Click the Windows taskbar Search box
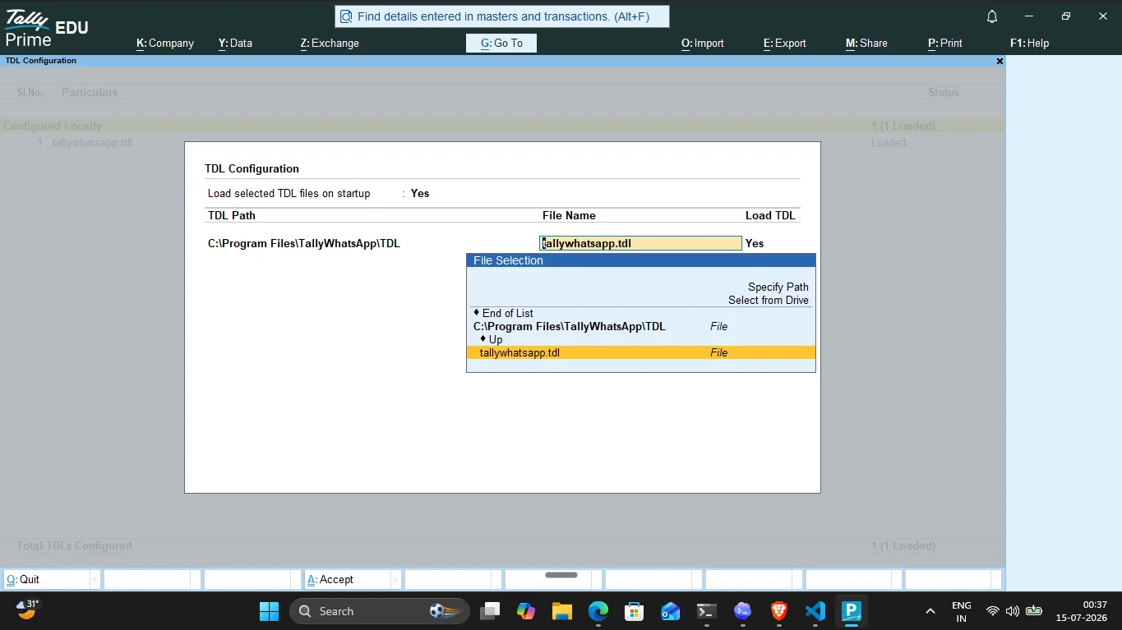 click(x=380, y=611)
